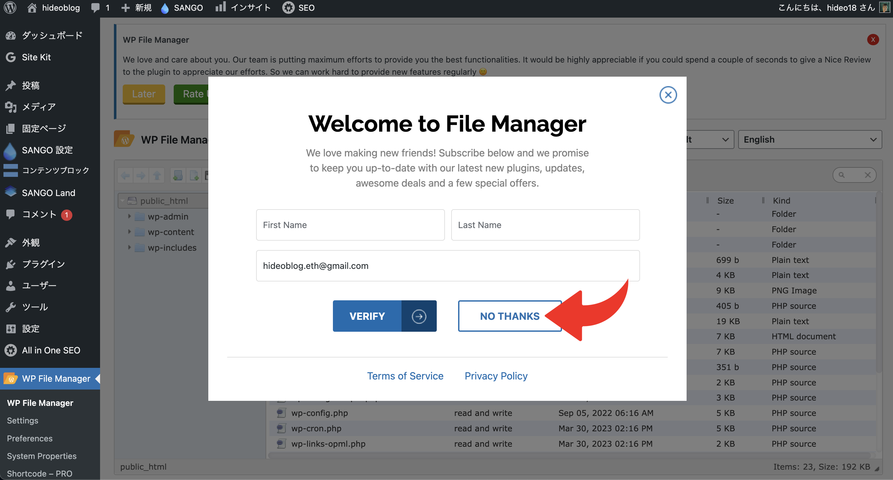Screen dimensions: 893x480
Task: Open the 新規 new content menu
Action: click(136, 8)
